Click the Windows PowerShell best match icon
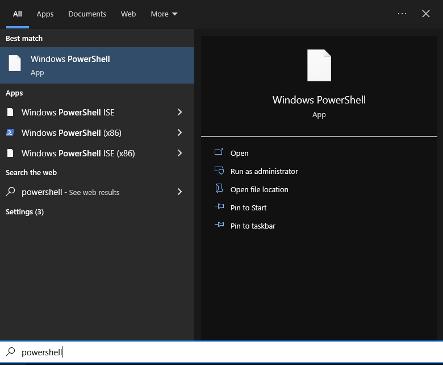Screen dimensions: 443x365 pyautogui.click(x=15, y=64)
